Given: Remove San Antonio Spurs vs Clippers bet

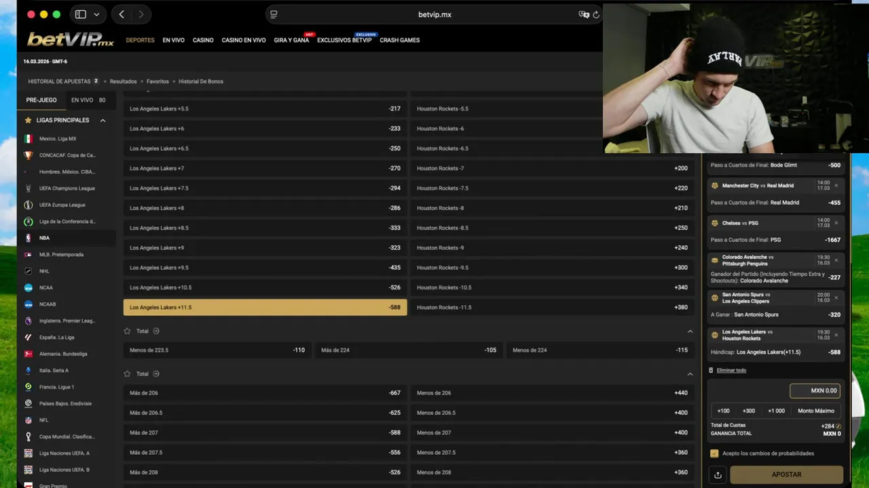Looking at the screenshot, I should pos(836,298).
